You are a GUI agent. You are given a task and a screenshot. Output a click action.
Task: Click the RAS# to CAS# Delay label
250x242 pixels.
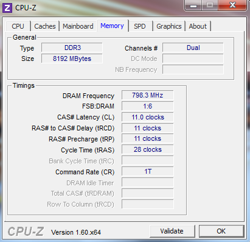(x=73, y=128)
